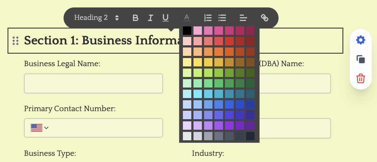Select the darkest purple swatch
The height and width of the screenshot is (162, 377).
click(x=251, y=125)
